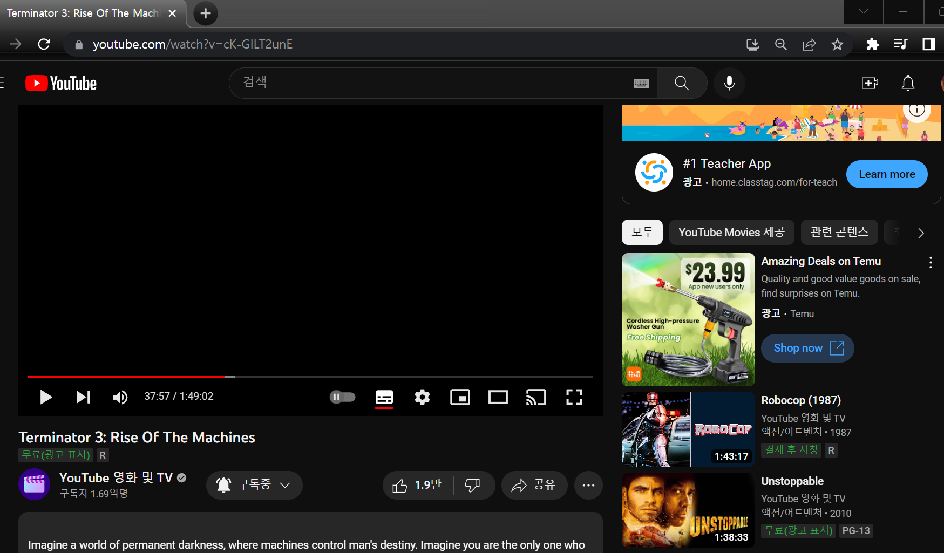This screenshot has height=553, width=944.
Task: Open the tab search dropdown arrow
Action: (x=864, y=11)
